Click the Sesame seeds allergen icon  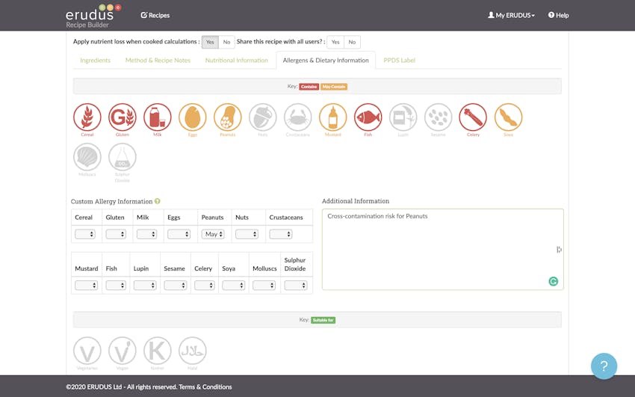point(439,117)
